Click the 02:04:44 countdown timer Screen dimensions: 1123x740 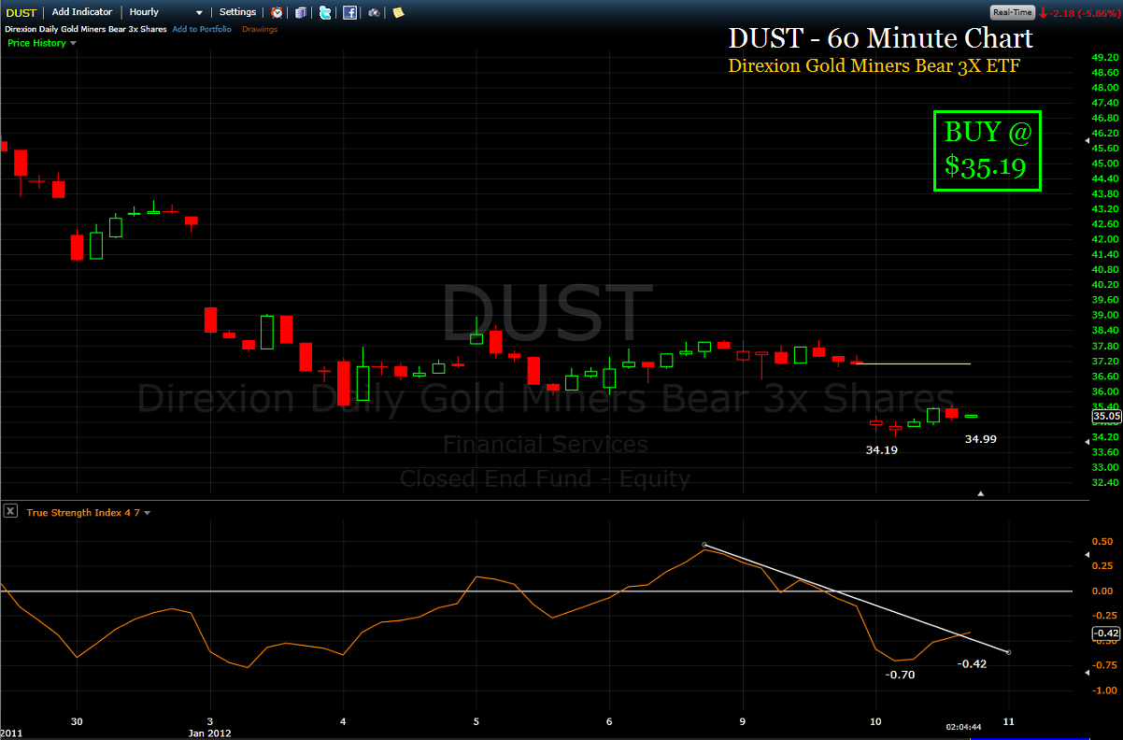coord(962,726)
